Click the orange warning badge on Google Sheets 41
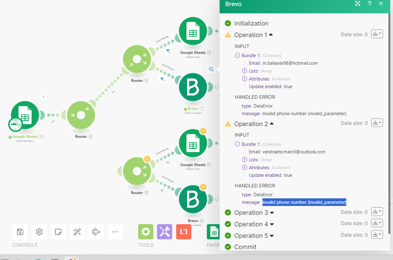393x260 pixels. pyautogui.click(x=203, y=131)
